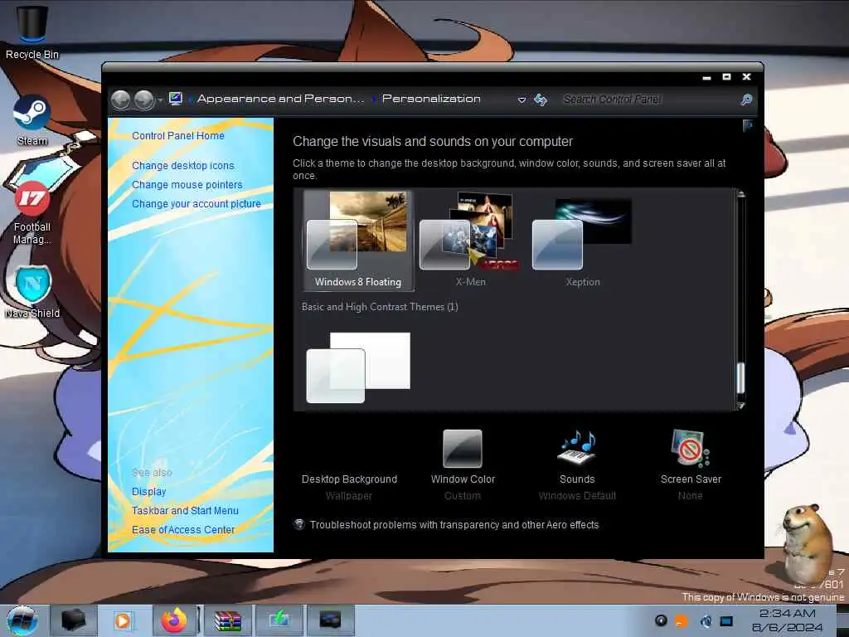Image resolution: width=849 pixels, height=637 pixels.
Task: Expand the address bar history dropdown
Action: point(522,100)
